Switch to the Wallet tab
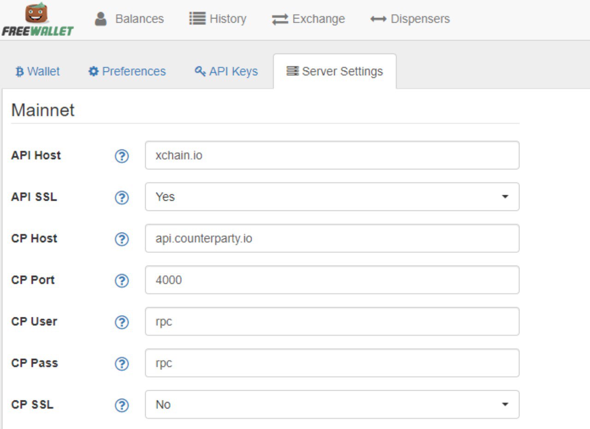Screen dimensions: 590x429 pos(38,71)
